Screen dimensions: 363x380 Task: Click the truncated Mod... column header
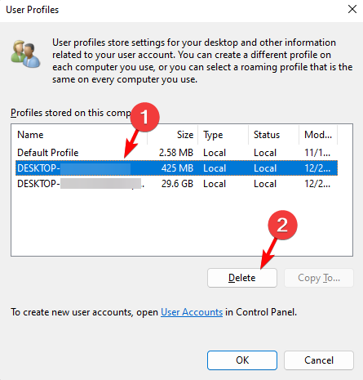[318, 135]
